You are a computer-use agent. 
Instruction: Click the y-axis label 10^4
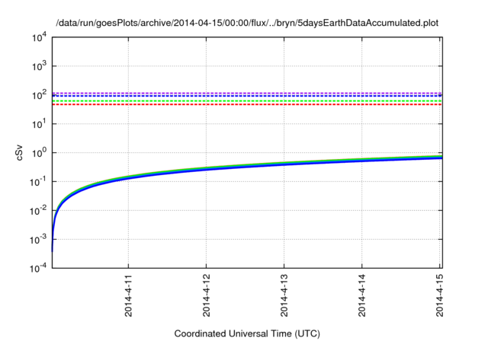point(39,38)
